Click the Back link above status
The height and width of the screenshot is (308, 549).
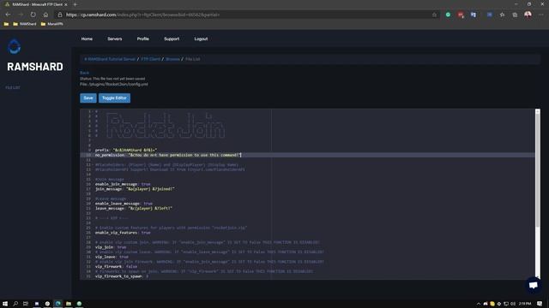pos(84,73)
